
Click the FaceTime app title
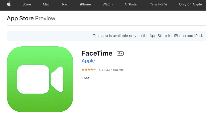click(97, 53)
